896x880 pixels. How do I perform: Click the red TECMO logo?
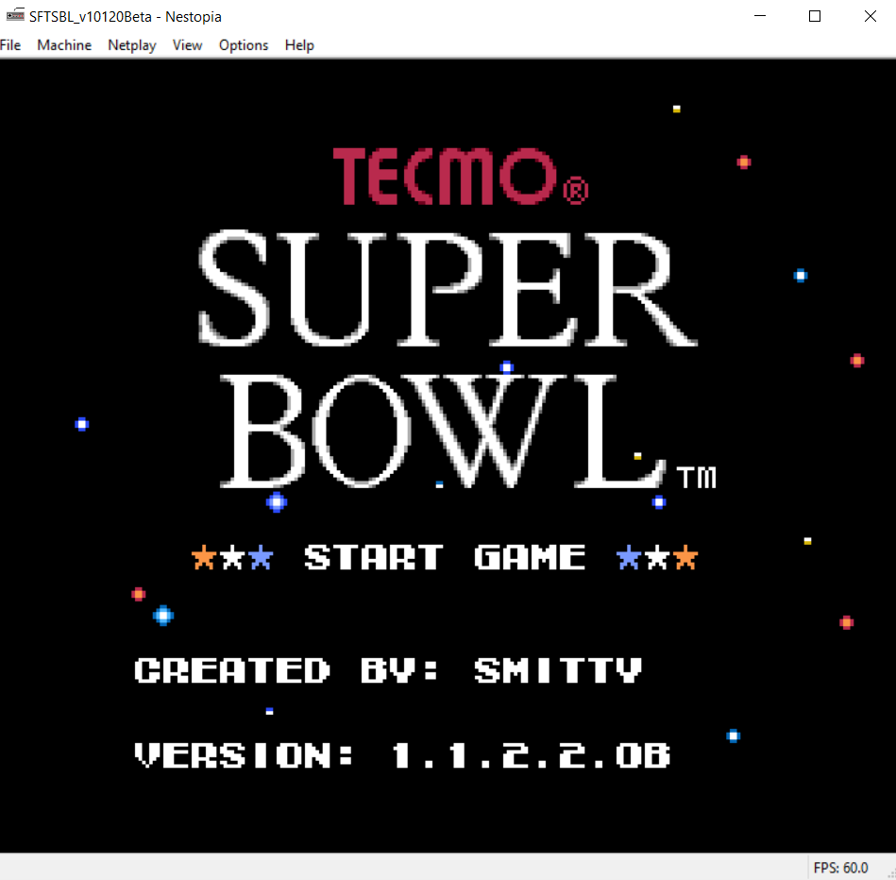coord(461,176)
